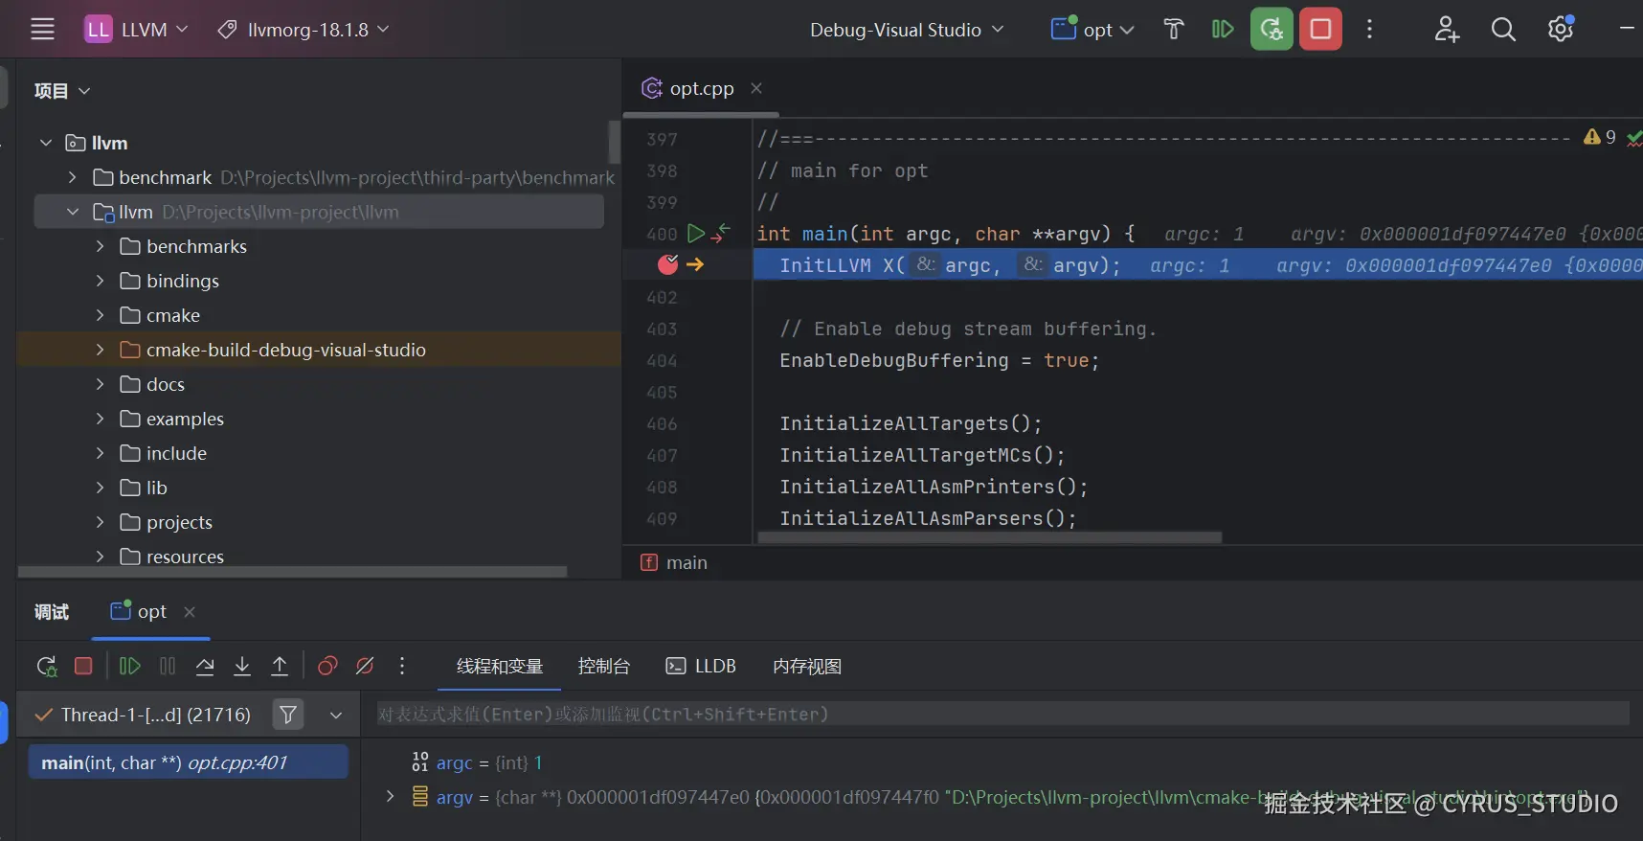The height and width of the screenshot is (841, 1643).
Task: Open the 项目 view dropdown
Action: pyautogui.click(x=62, y=91)
